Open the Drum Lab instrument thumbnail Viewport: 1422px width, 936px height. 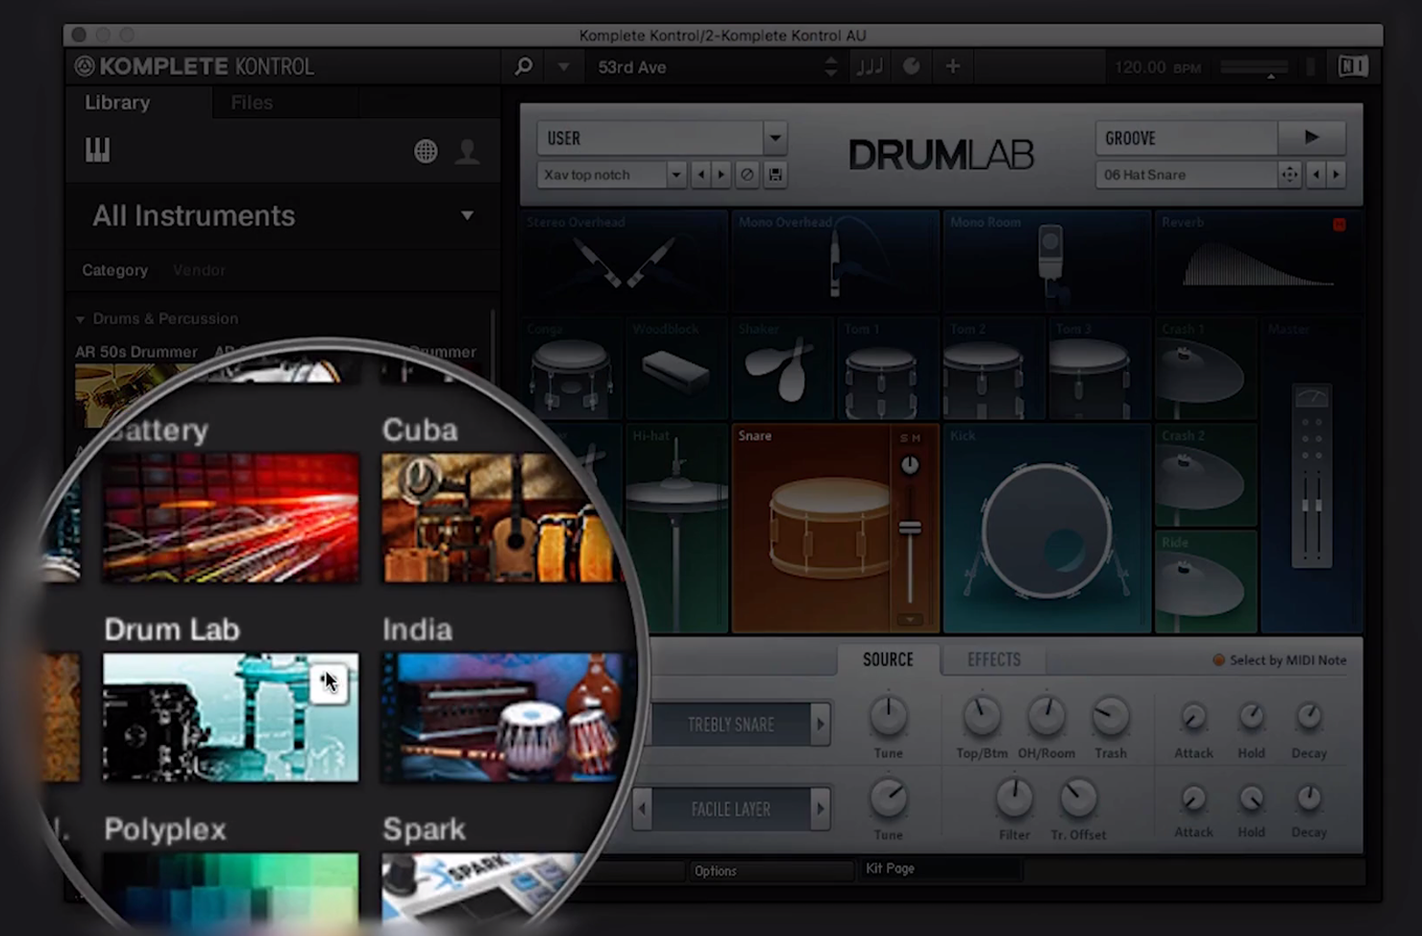click(231, 717)
